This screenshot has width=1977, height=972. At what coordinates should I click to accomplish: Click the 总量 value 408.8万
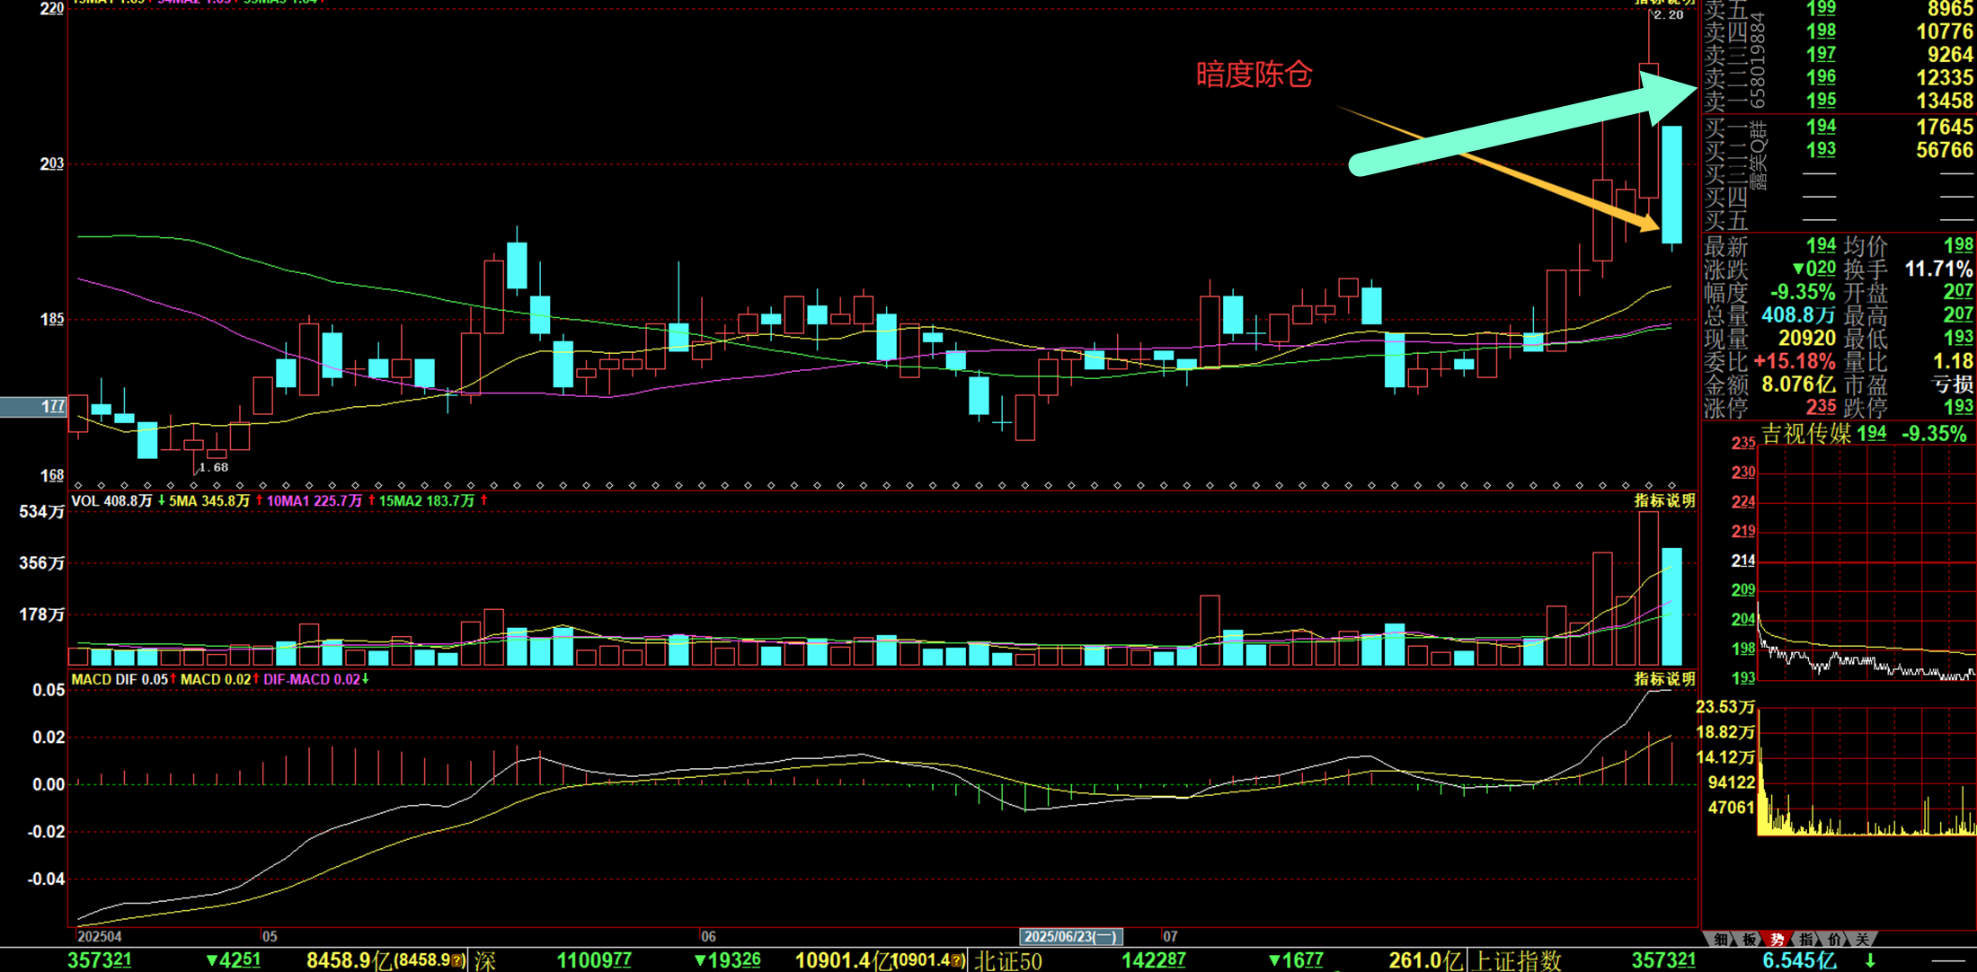1797,315
